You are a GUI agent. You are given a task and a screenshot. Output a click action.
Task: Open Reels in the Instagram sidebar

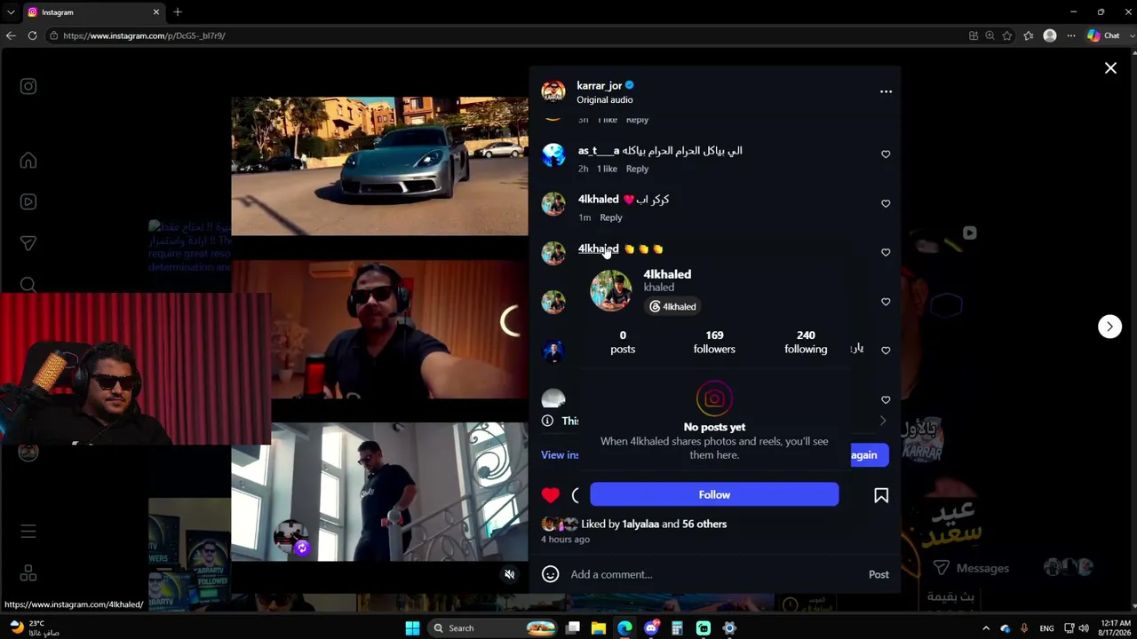[x=28, y=201]
